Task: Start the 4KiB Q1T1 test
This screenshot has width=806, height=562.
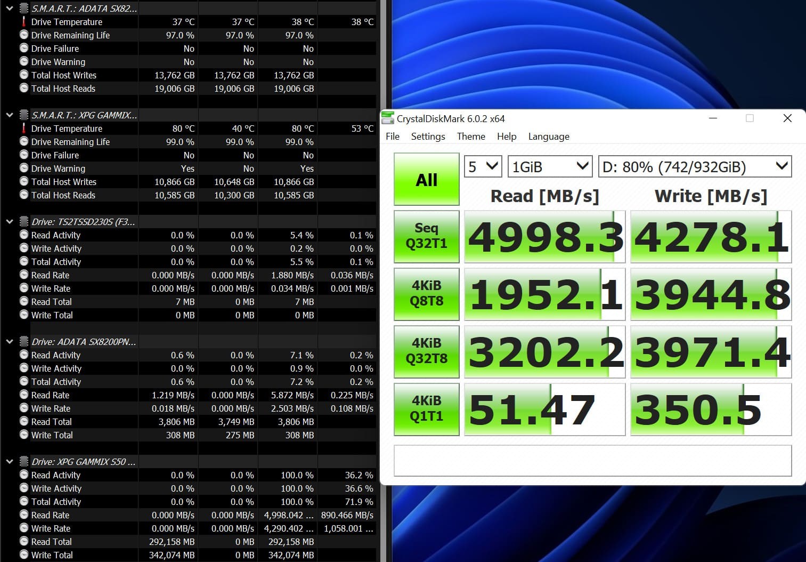Action: click(x=427, y=409)
